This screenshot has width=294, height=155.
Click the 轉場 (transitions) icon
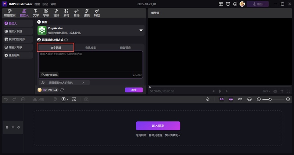coord(76,13)
